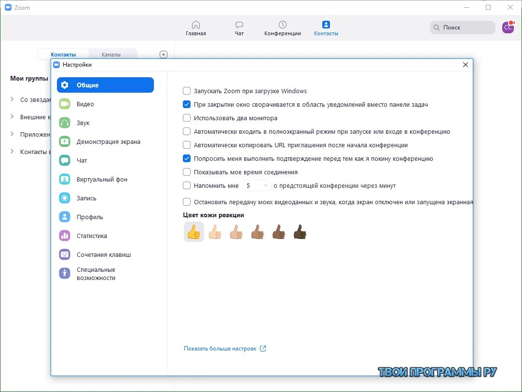Select the Запись settings category label
Image resolution: width=522 pixels, height=392 pixels.
click(86, 198)
